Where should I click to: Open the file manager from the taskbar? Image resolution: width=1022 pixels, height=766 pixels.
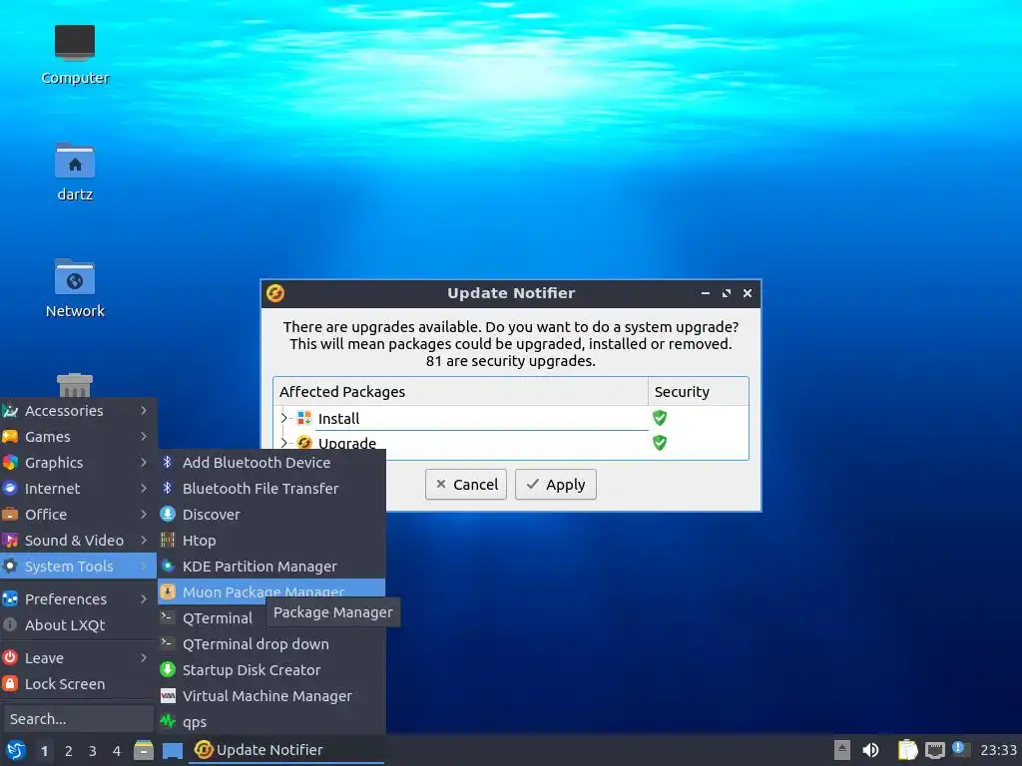point(144,750)
